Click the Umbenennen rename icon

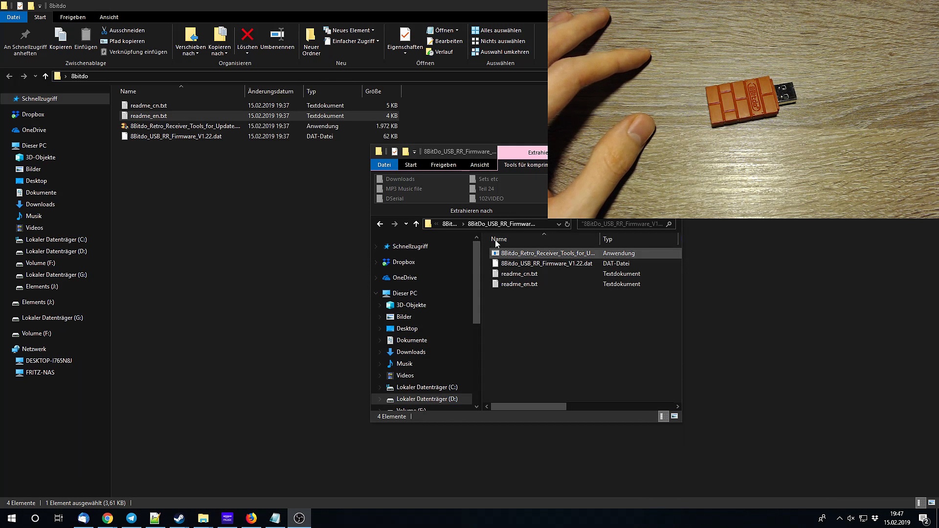[277, 35]
